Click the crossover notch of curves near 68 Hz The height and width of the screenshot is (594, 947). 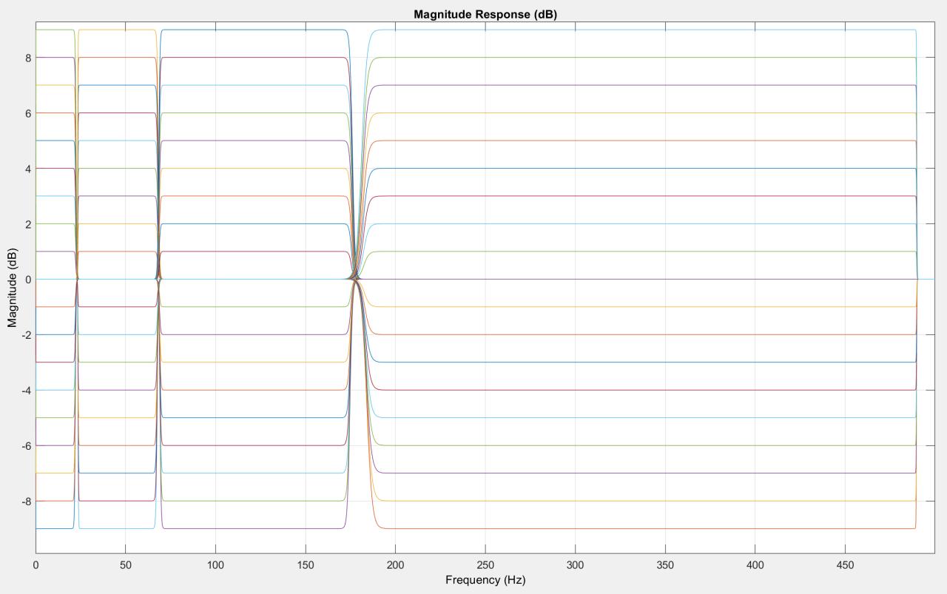pyautogui.click(x=158, y=279)
